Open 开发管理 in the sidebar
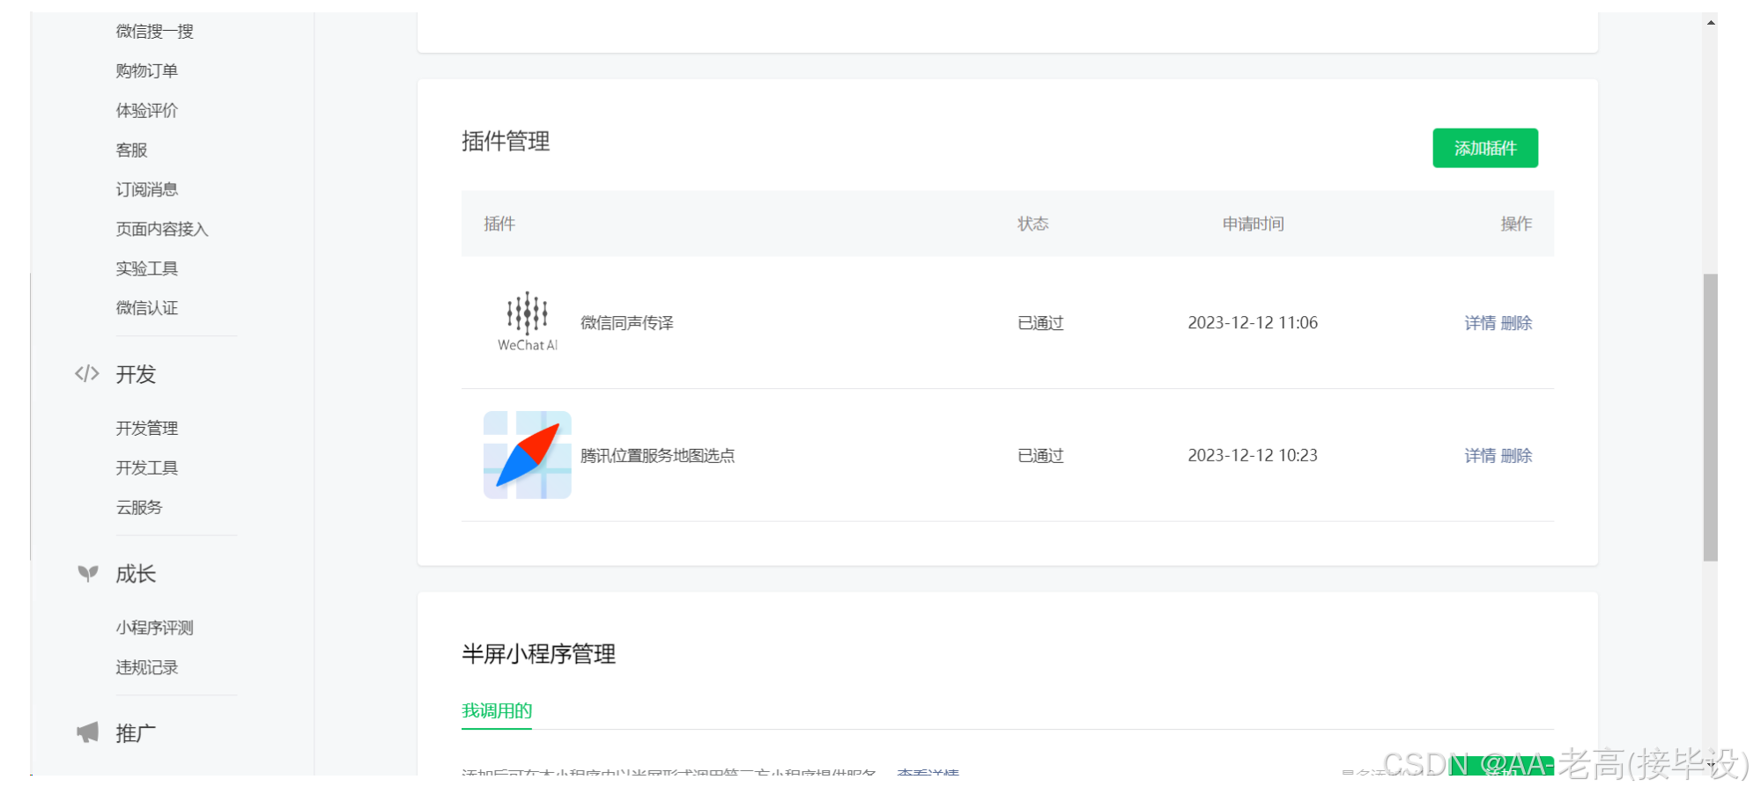Screen dimensions: 1753x794 click(147, 429)
